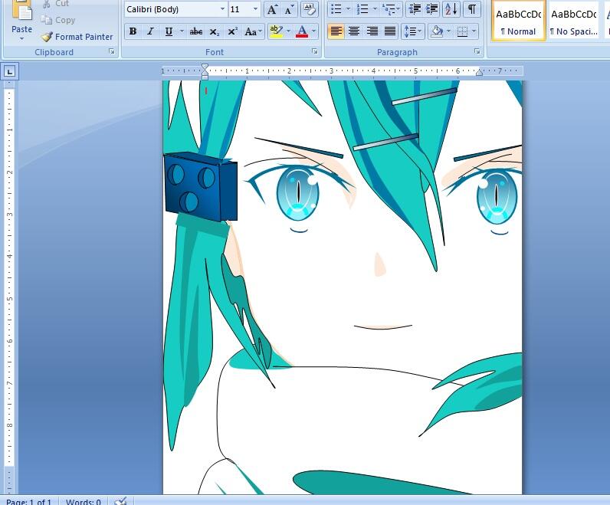Expand the font size dropdown arrow

tap(256, 9)
